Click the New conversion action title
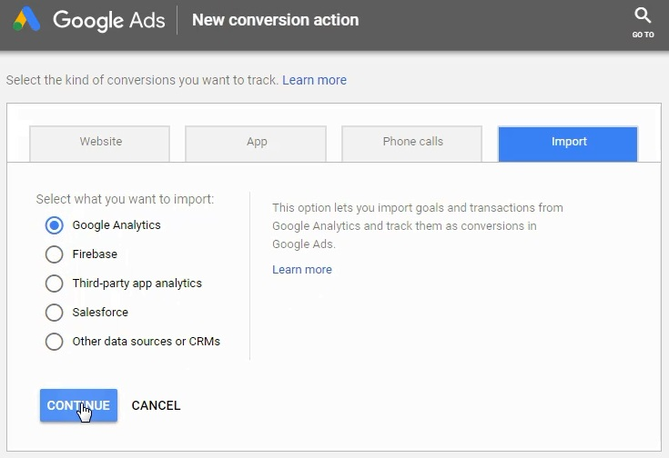The height and width of the screenshot is (458, 669). point(275,20)
